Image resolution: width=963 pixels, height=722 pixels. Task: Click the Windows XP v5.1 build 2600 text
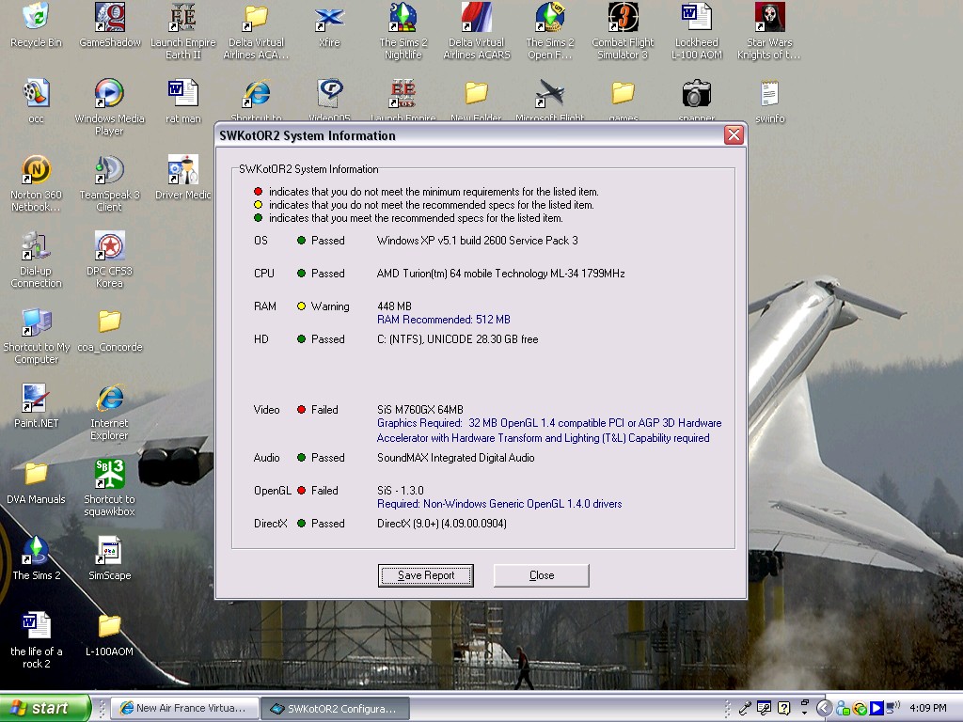point(477,240)
